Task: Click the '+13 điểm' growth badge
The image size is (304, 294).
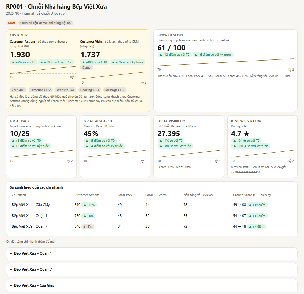Action: coord(257,216)
